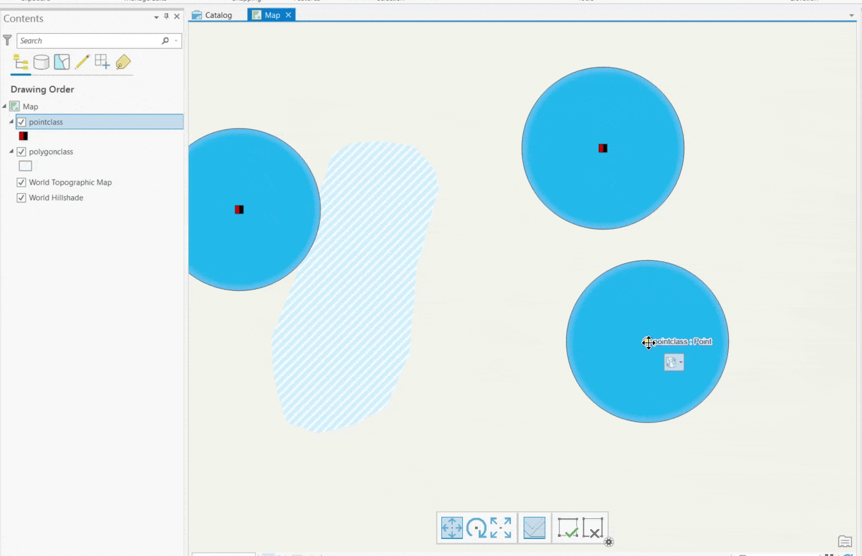The height and width of the screenshot is (556, 862).
Task: Switch Contents to List By Data Source
Action: tap(40, 62)
